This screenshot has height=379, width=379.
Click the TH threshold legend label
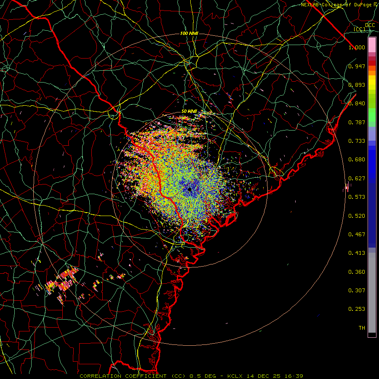coord(362,328)
